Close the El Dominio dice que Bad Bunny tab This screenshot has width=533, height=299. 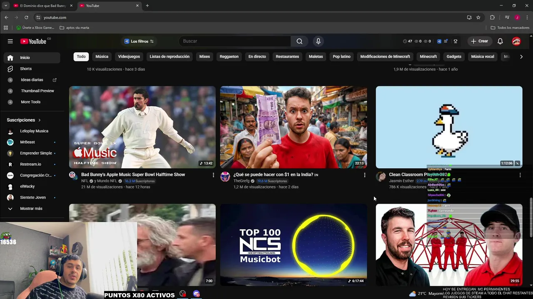pyautogui.click(x=72, y=6)
